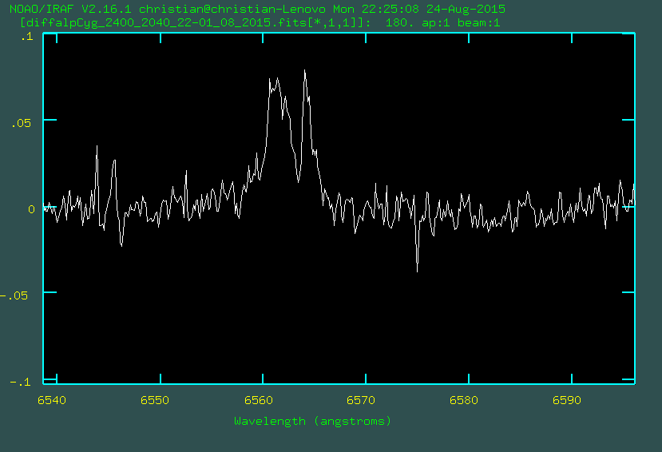This screenshot has width=662, height=452.
Task: Click the 6590 x-axis tick label
Action: pyautogui.click(x=567, y=399)
